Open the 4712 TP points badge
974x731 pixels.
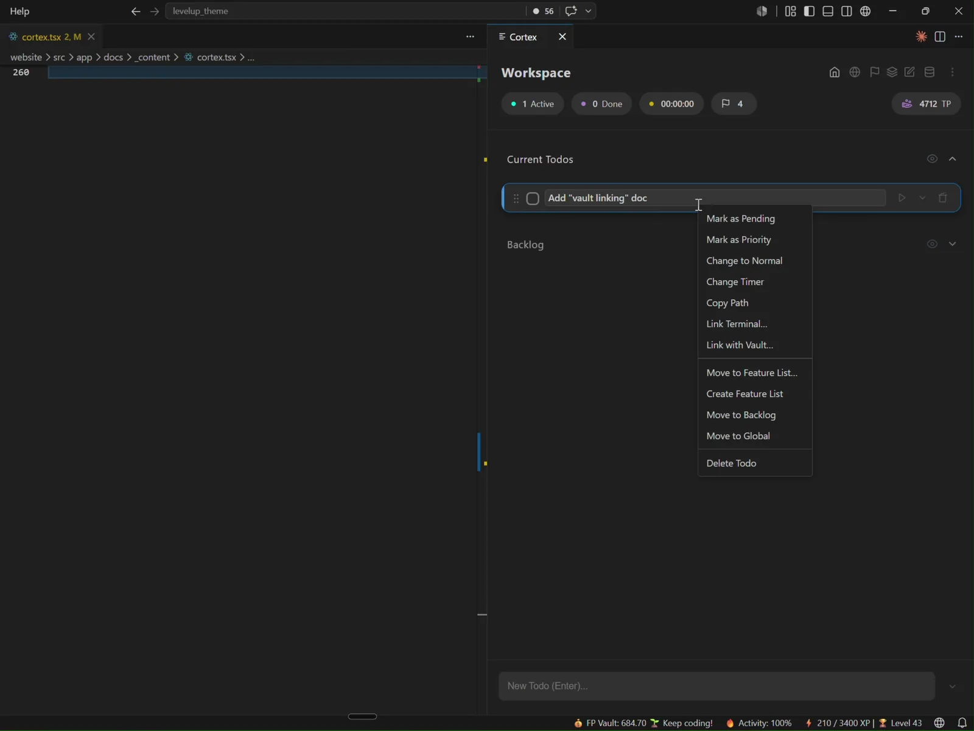coord(927,104)
